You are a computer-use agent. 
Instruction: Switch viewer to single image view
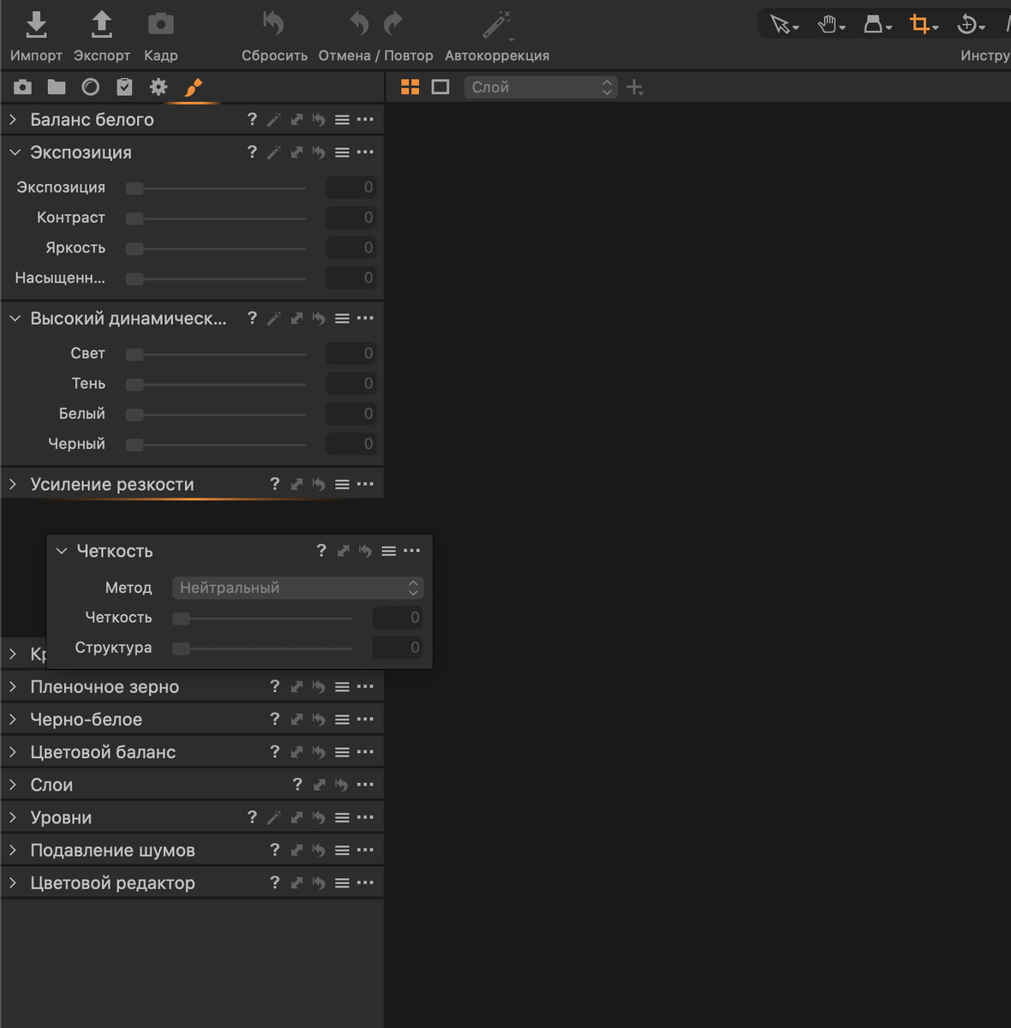pos(440,87)
